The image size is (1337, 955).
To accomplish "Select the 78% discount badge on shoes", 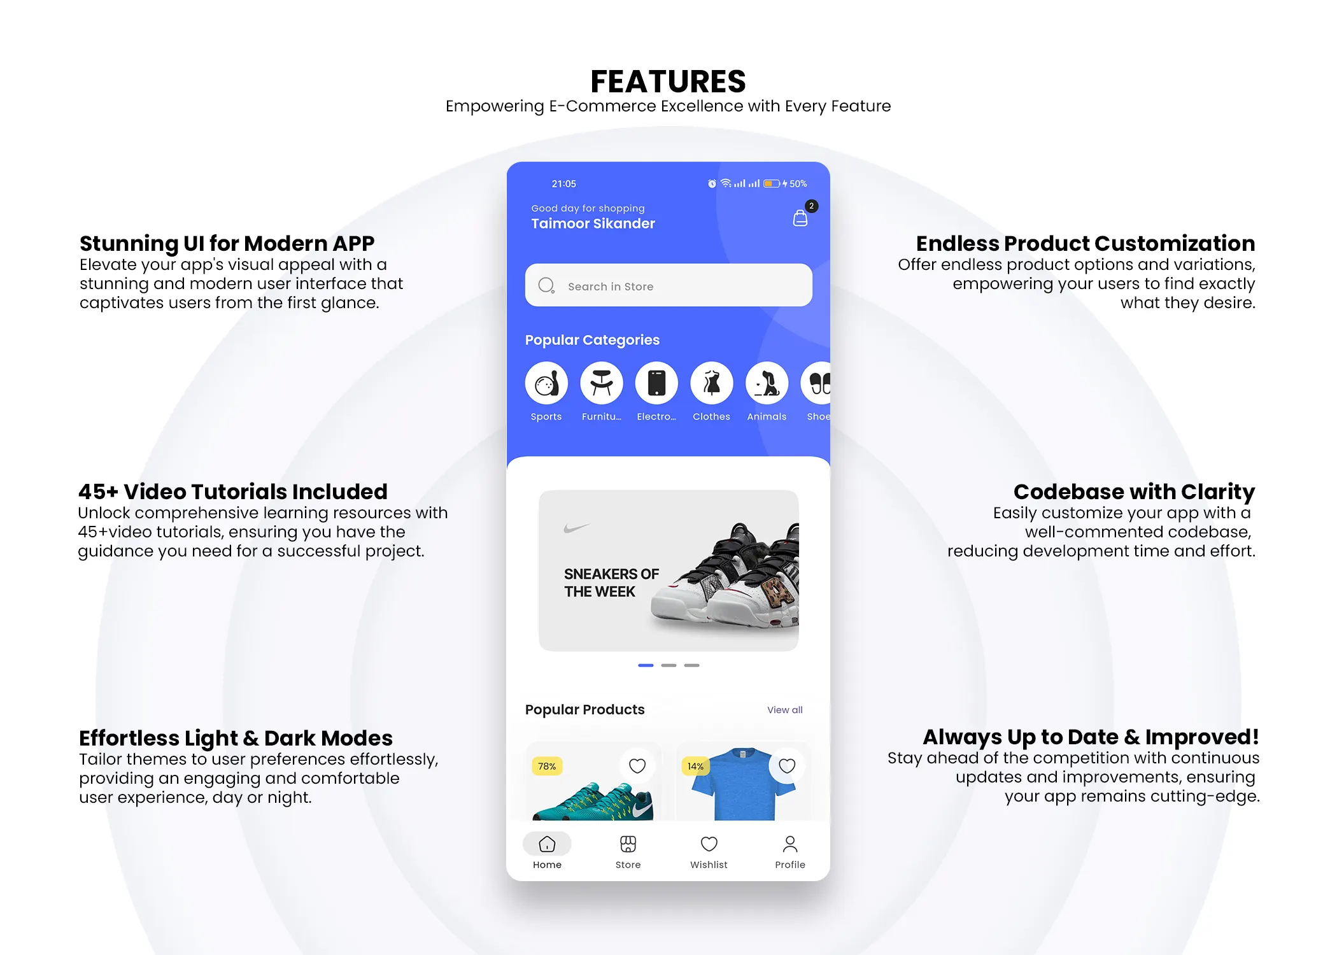I will pyautogui.click(x=548, y=765).
